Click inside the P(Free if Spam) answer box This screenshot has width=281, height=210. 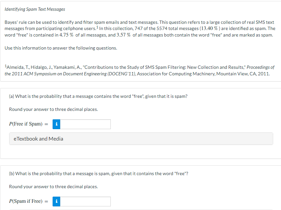[85, 124]
